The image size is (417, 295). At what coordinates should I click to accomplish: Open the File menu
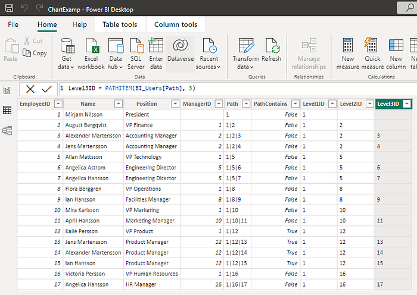pyautogui.click(x=13, y=24)
